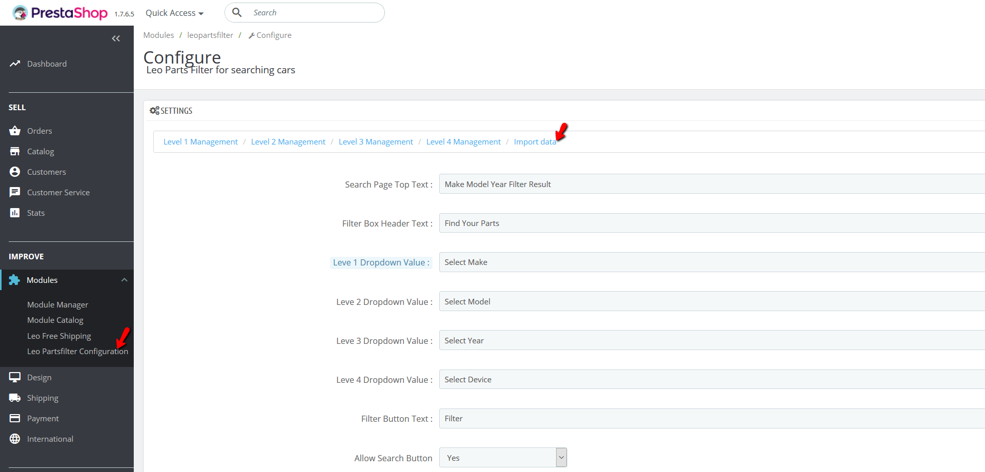This screenshot has height=472, width=985.
Task: Collapse the sidebar with double-chevron icon
Action: (x=116, y=38)
